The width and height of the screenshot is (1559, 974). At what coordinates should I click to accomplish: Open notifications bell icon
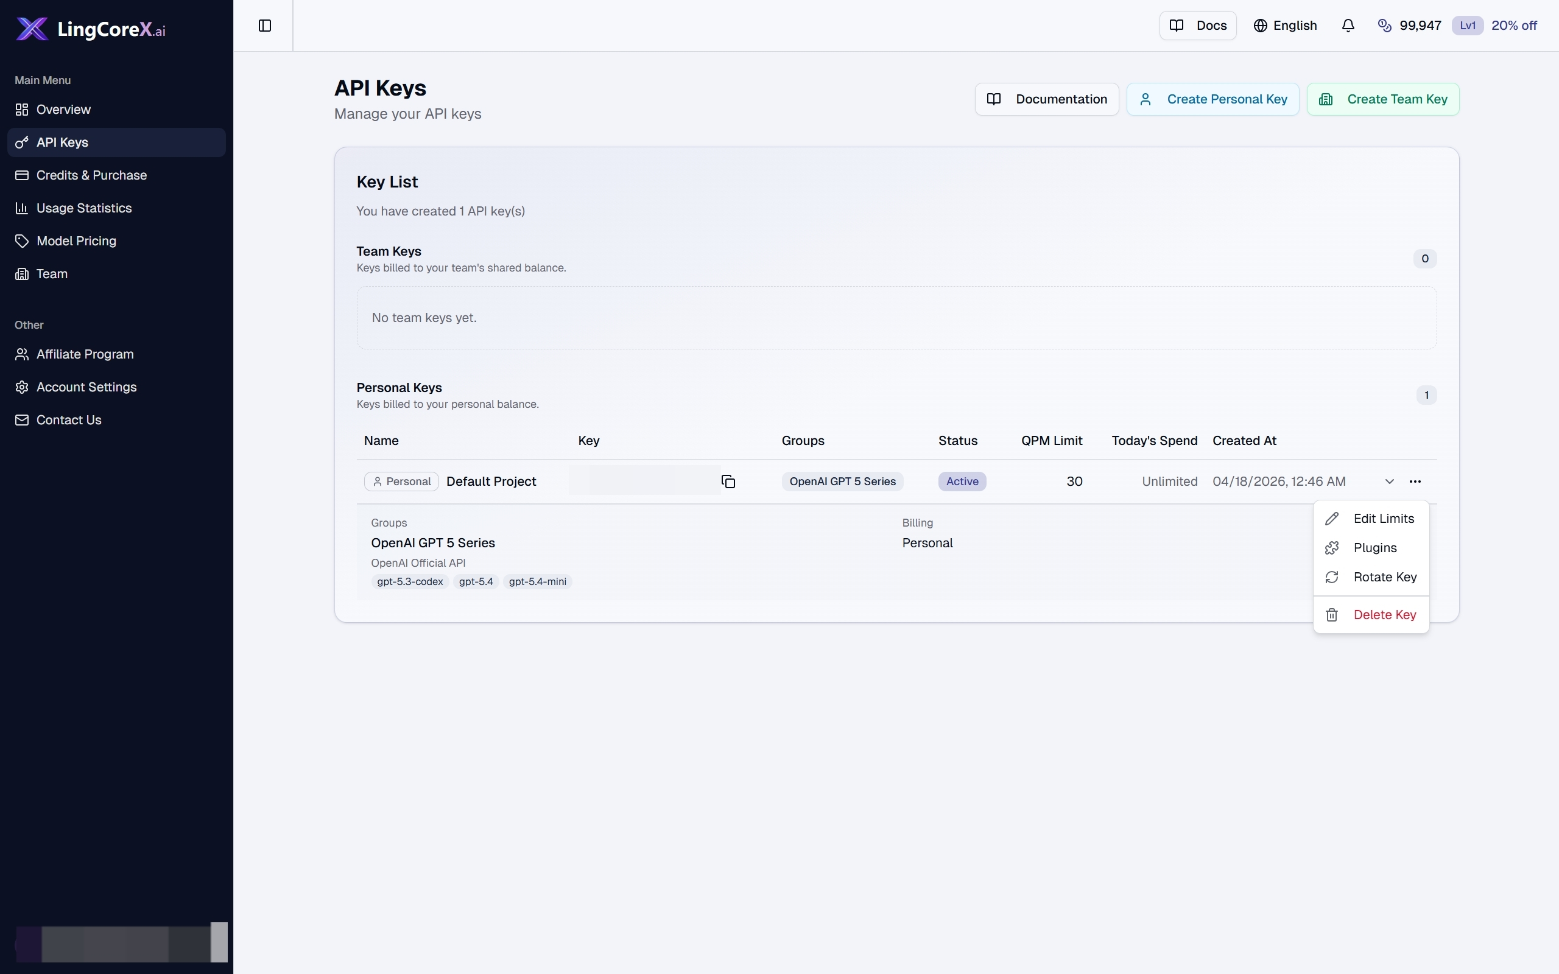(1348, 26)
